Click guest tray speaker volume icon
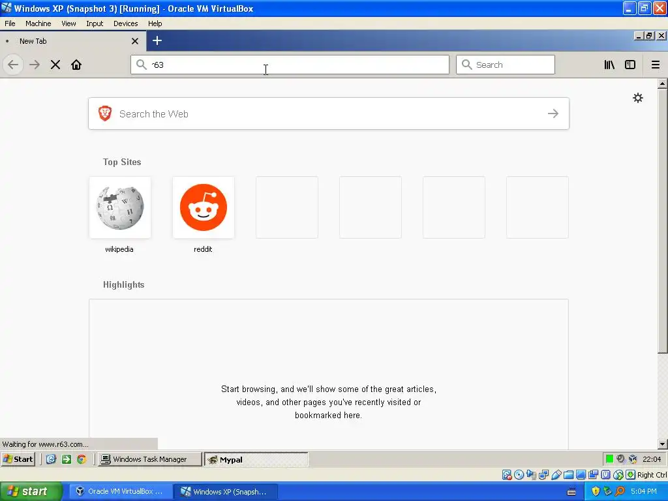Image resolution: width=668 pixels, height=501 pixels. [x=621, y=459]
